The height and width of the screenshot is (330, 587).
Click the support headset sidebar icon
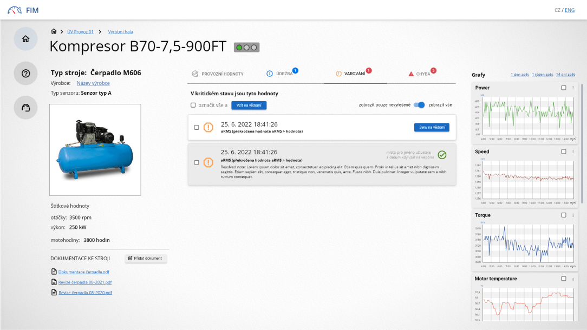pyautogui.click(x=25, y=108)
